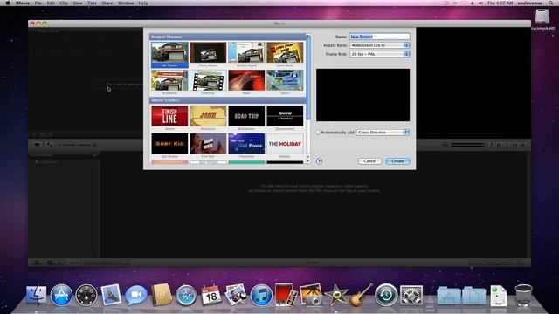Launch GarageBand from the Dock
This screenshot has height=314, width=559.
tap(361, 295)
